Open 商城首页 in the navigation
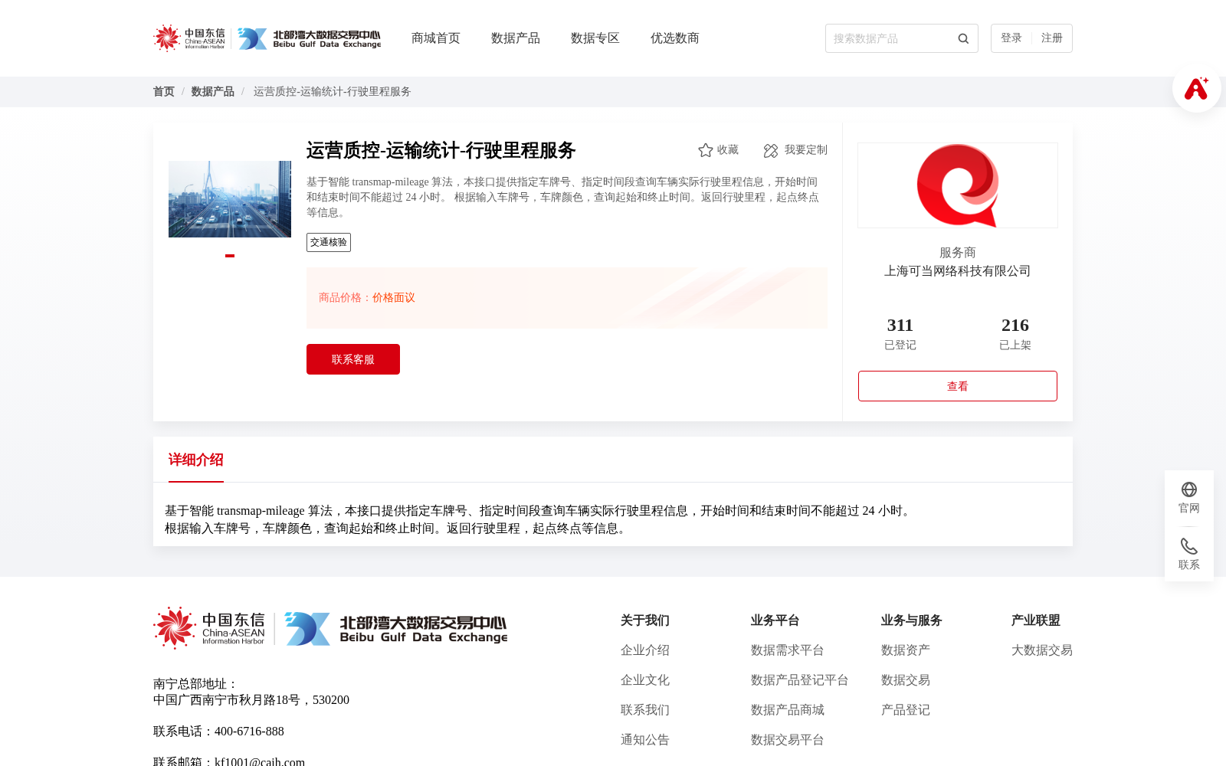Screen dimensions: 1226x766 436,38
